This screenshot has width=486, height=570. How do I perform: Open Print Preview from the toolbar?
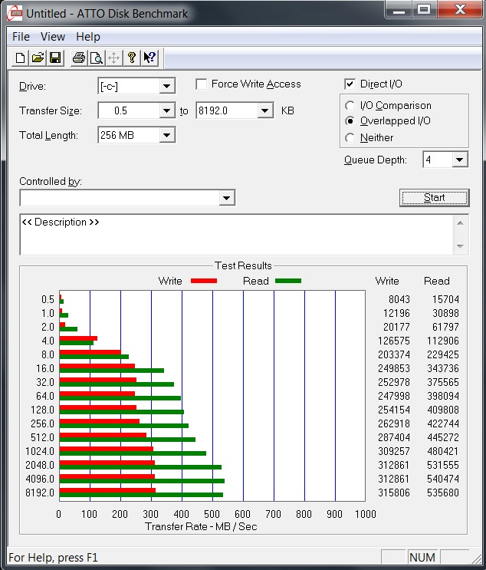pyautogui.click(x=96, y=58)
